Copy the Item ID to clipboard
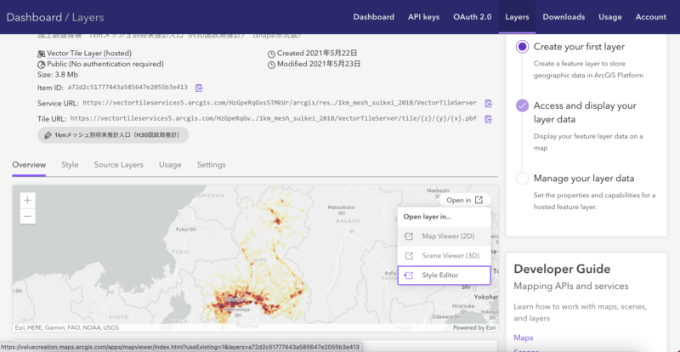This screenshot has height=352, width=680. [199, 88]
